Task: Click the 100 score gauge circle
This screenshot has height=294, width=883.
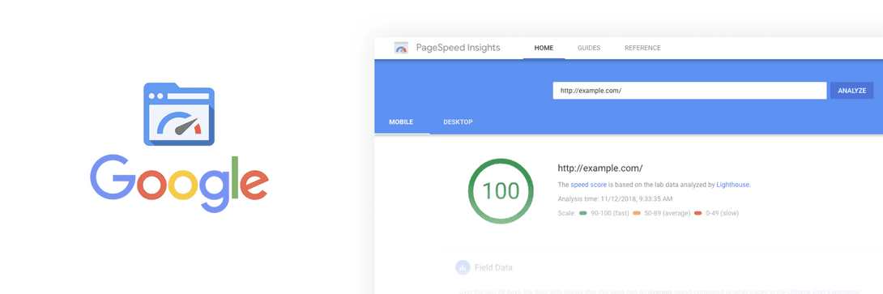Action: point(501,191)
